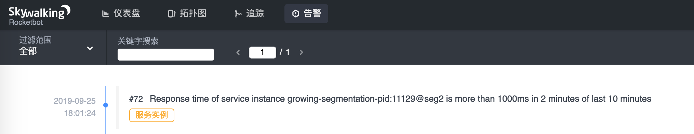Click the Rocketbot subtitle text

point(26,22)
